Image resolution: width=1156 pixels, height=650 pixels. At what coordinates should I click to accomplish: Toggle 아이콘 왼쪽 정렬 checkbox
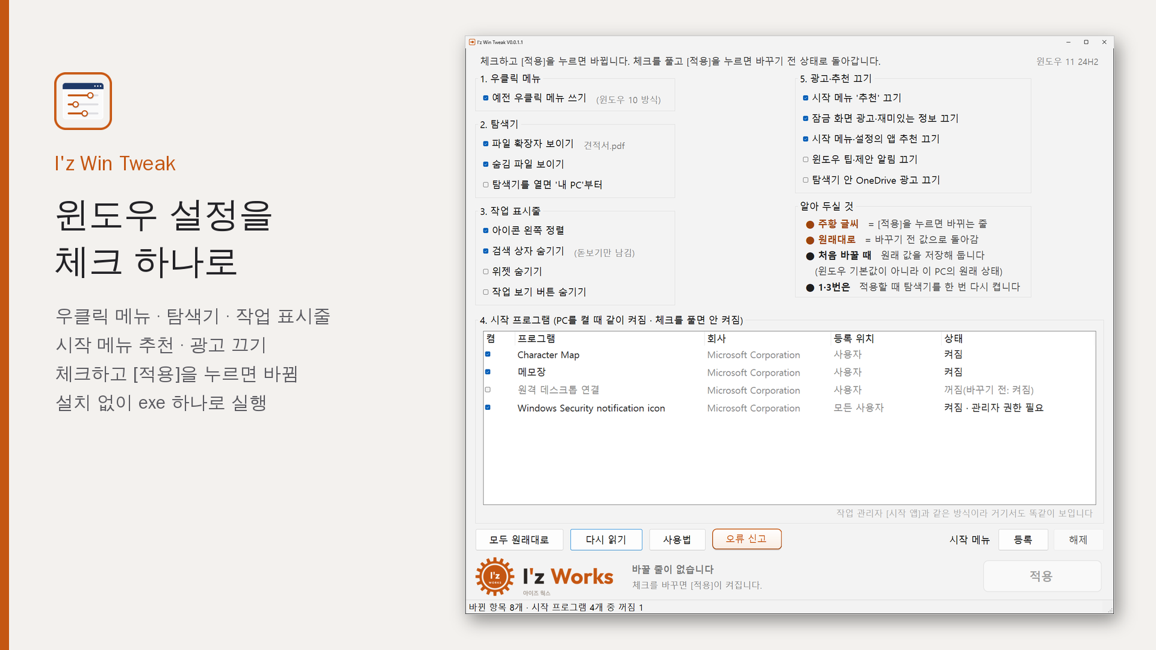click(486, 231)
